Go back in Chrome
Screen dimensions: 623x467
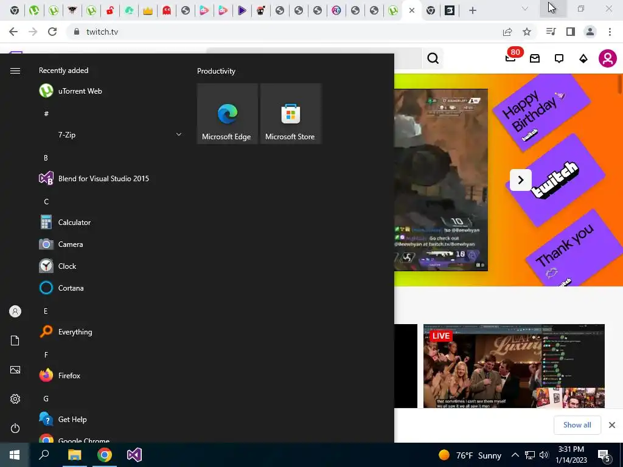point(13,32)
